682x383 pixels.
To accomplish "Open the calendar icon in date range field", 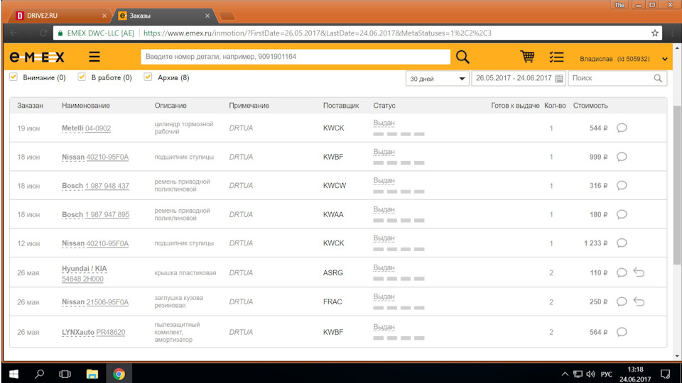I will coord(559,78).
